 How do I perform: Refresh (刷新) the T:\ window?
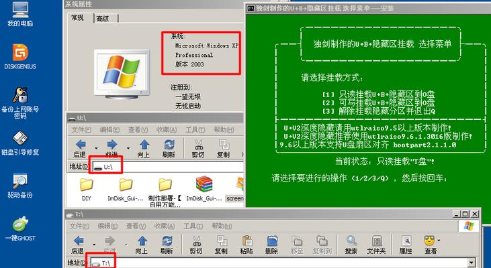[x=167, y=245]
